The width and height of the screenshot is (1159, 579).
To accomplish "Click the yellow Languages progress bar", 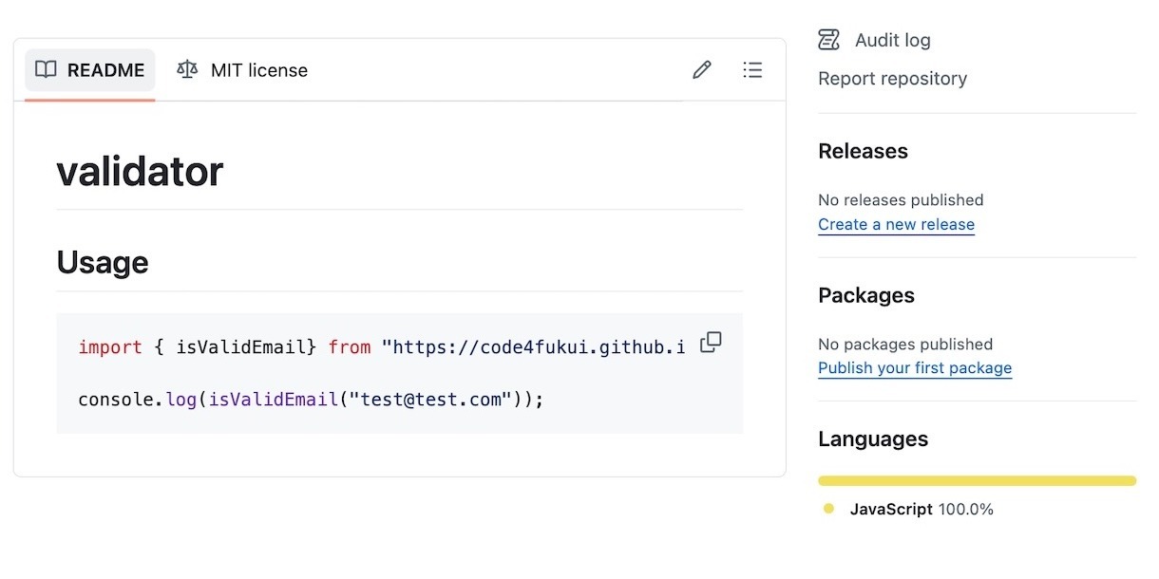I will [977, 481].
